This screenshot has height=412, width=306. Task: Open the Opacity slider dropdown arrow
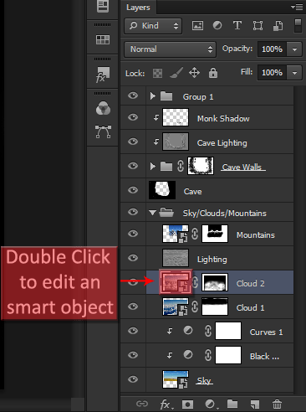(x=294, y=49)
